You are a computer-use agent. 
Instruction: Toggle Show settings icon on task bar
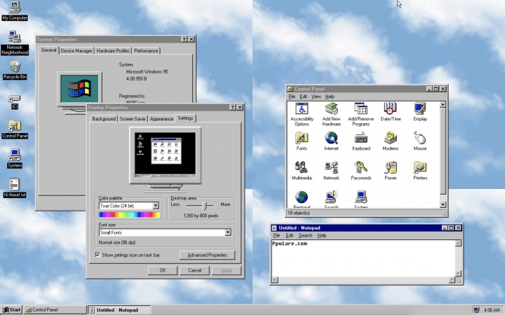[x=97, y=255]
